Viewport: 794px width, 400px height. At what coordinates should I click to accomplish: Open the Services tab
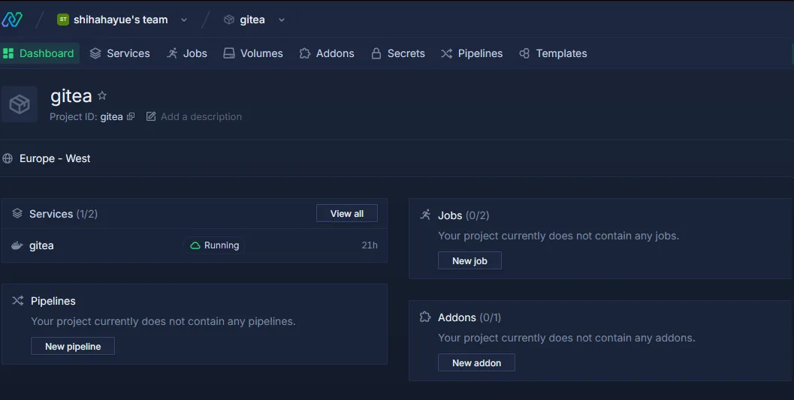click(120, 53)
